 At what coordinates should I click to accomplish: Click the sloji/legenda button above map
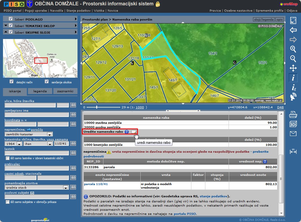pyautogui.click(x=263, y=20)
